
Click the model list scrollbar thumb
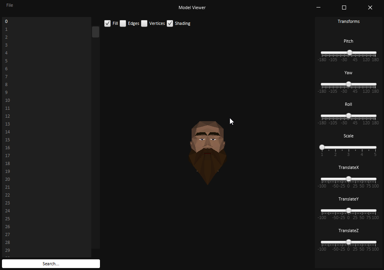click(95, 32)
